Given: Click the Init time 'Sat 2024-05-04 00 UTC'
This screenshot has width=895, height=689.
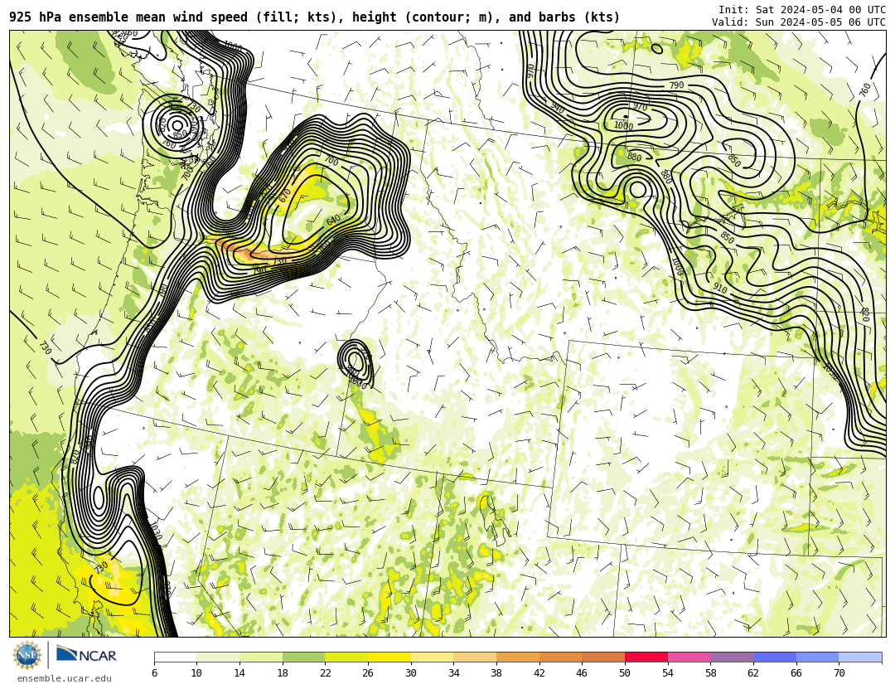Looking at the screenshot, I should pyautogui.click(x=820, y=10).
